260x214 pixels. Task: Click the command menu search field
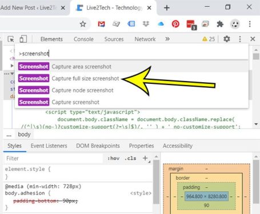(x=131, y=54)
